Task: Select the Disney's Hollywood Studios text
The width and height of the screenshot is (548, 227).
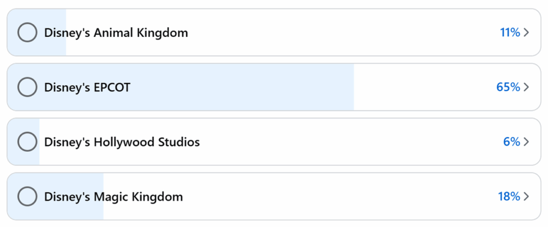Action: [121, 142]
